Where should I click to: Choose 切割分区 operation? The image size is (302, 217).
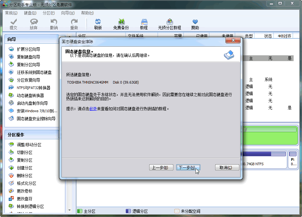coord(21,152)
